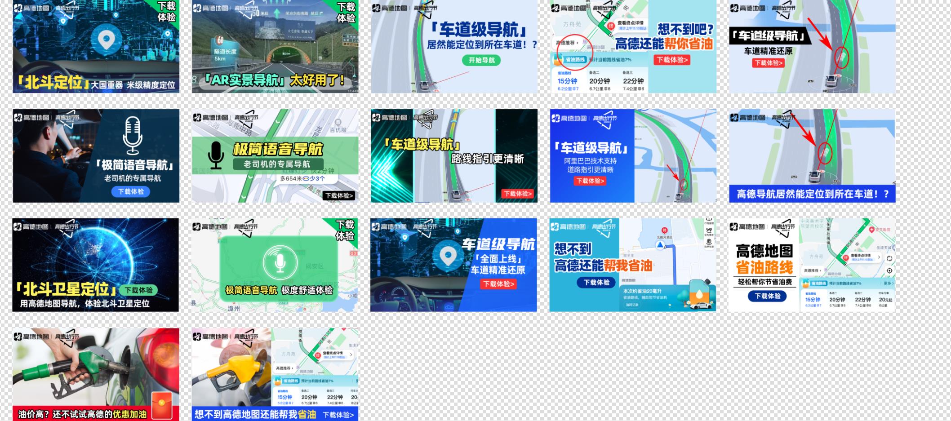Click the location pin on 全面上线 banner

tap(448, 256)
